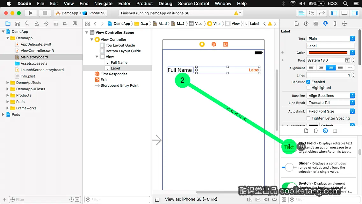The height and width of the screenshot is (204, 362).
Task: Show the Assistant editor
Action: tap(311, 13)
